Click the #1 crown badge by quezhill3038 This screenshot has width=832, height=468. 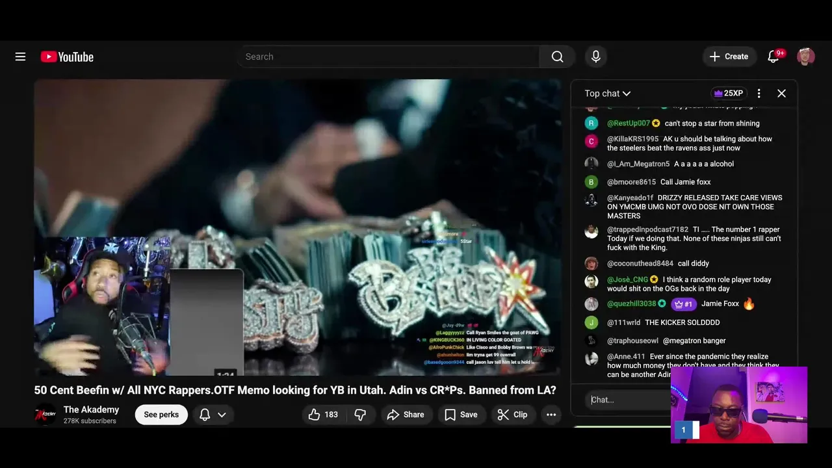tap(684, 304)
